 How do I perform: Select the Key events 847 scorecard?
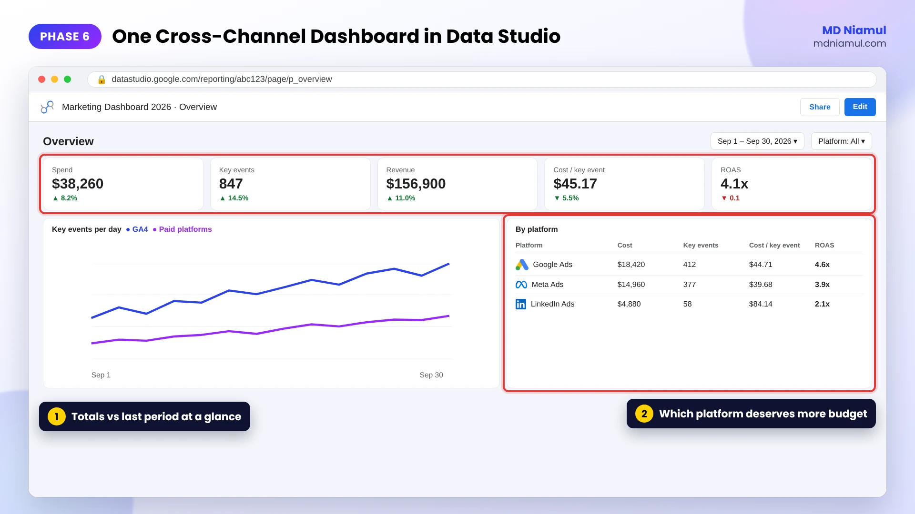(x=290, y=184)
